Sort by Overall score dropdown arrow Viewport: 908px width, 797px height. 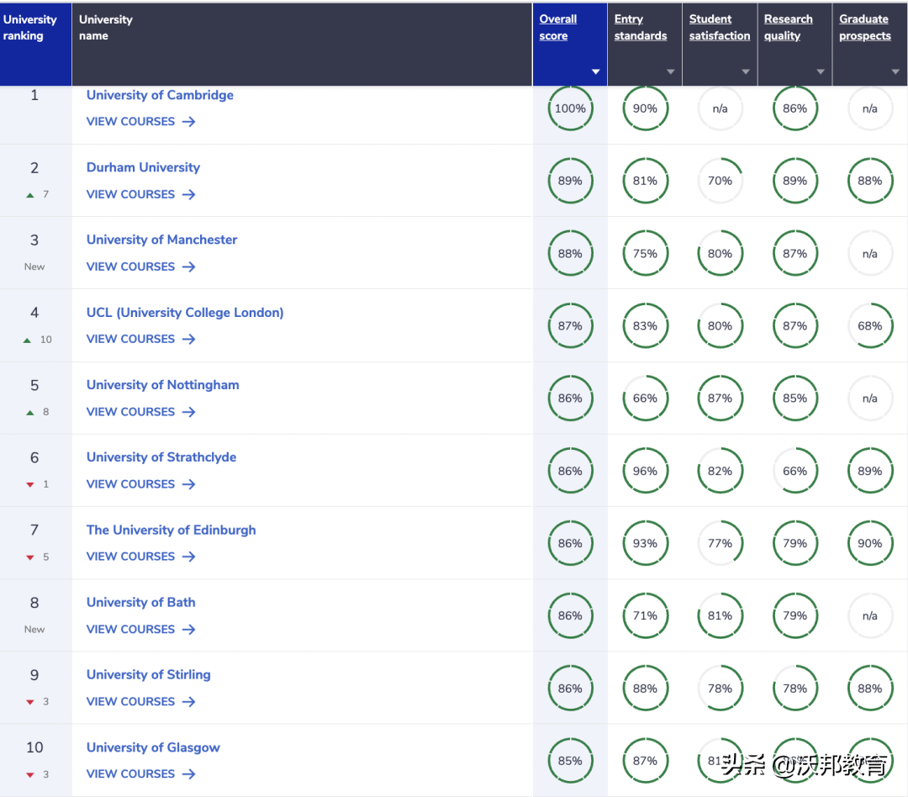coord(595,71)
